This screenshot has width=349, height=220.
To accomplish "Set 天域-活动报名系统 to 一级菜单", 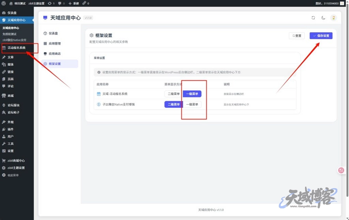I will point(192,94).
